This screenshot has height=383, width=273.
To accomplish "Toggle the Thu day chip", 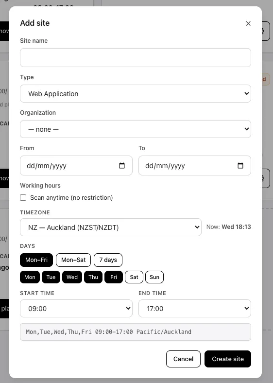I will pos(93,277).
